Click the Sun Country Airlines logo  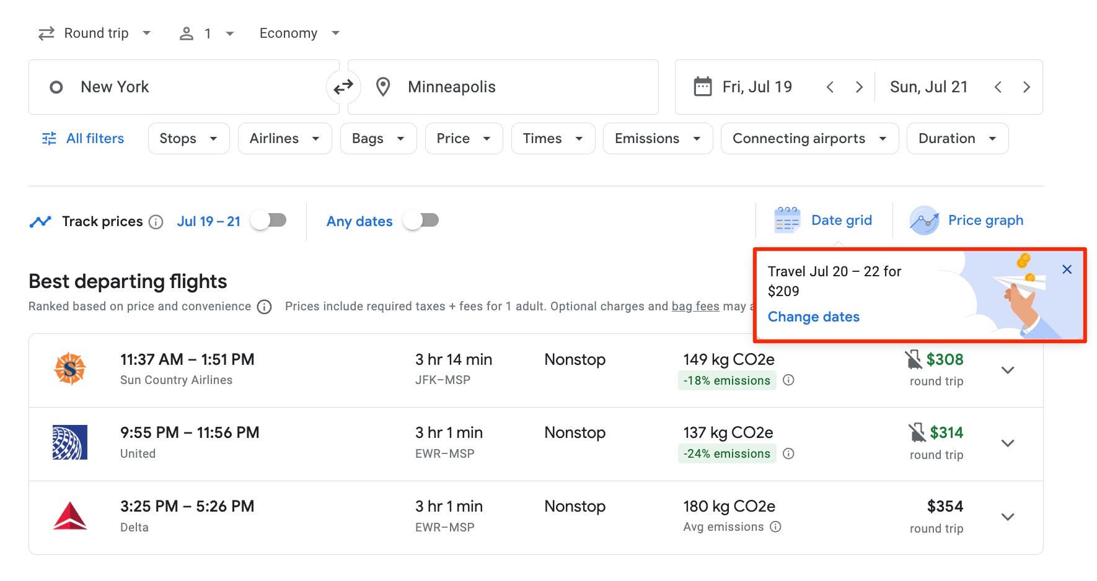tap(70, 369)
